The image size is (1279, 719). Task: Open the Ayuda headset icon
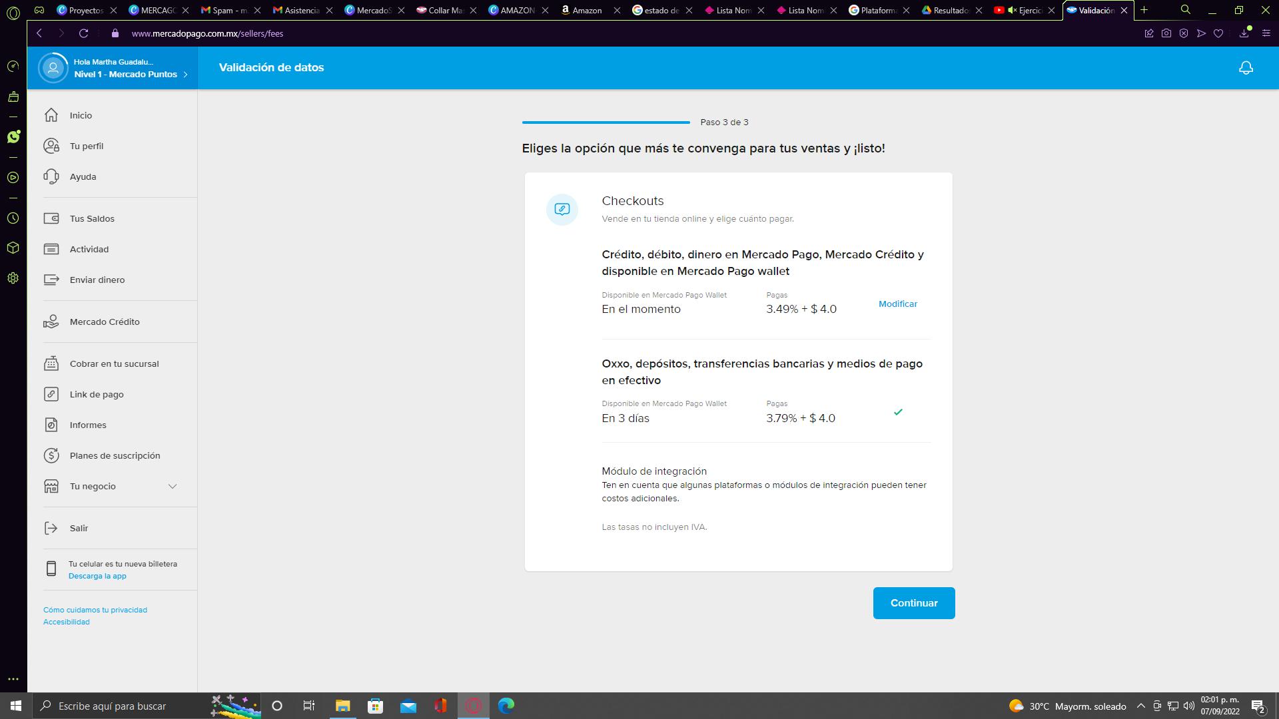click(51, 176)
